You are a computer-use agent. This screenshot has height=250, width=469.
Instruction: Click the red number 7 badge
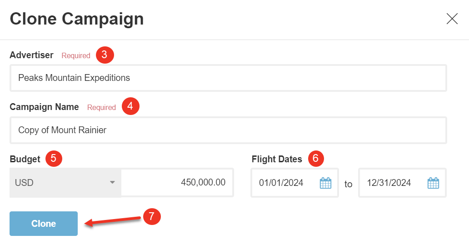[x=152, y=216]
